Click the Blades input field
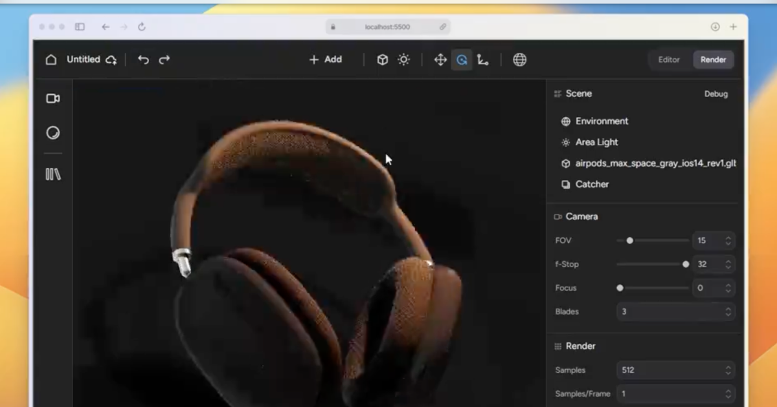This screenshot has height=407, width=777. tap(675, 311)
